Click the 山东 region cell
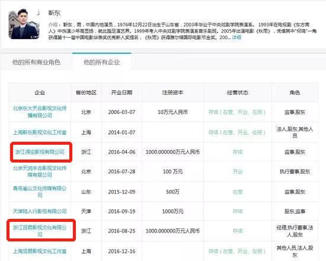This screenshot has width=326, height=261. pos(86,192)
